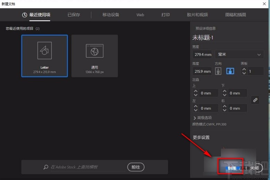Toggle the link bleed values chain icon

pyautogui.click(x=255, y=100)
